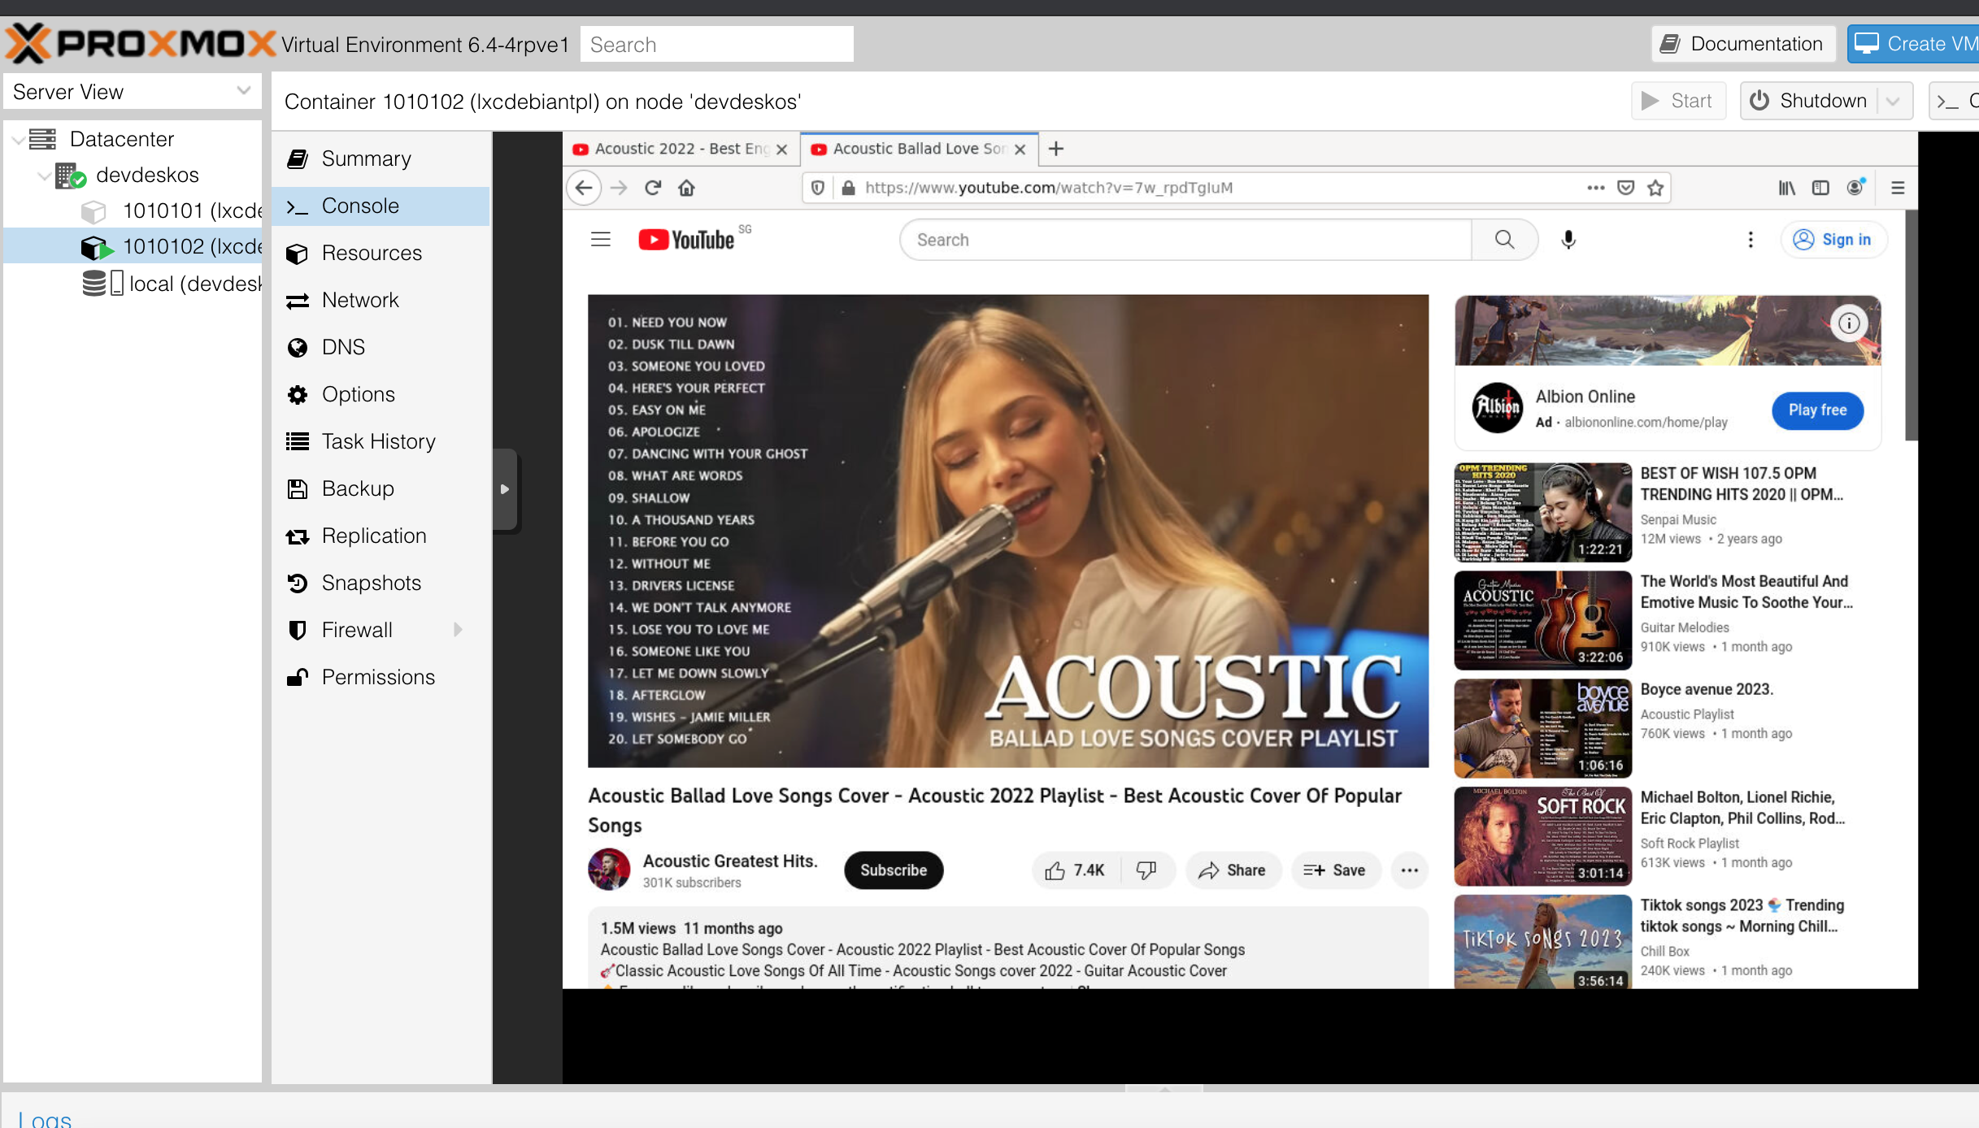Click the Start container button
This screenshot has height=1128, width=1979.
[x=1677, y=102]
